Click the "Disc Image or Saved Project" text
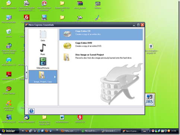The width and height of the screenshot is (180, 135). (89, 55)
